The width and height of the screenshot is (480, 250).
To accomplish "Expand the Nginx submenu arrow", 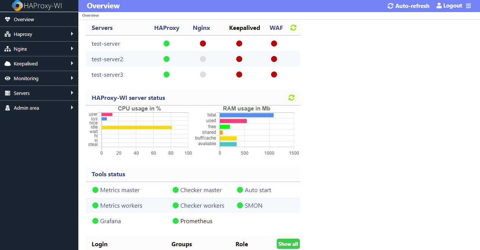I will (72, 49).
